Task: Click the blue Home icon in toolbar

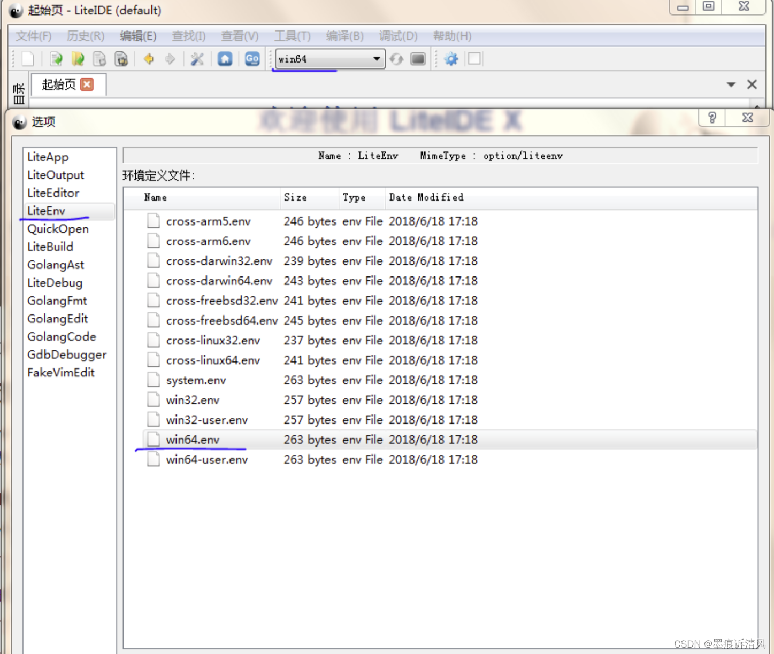Action: coord(225,59)
